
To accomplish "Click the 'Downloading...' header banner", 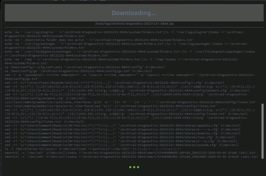I will point(134,13).
